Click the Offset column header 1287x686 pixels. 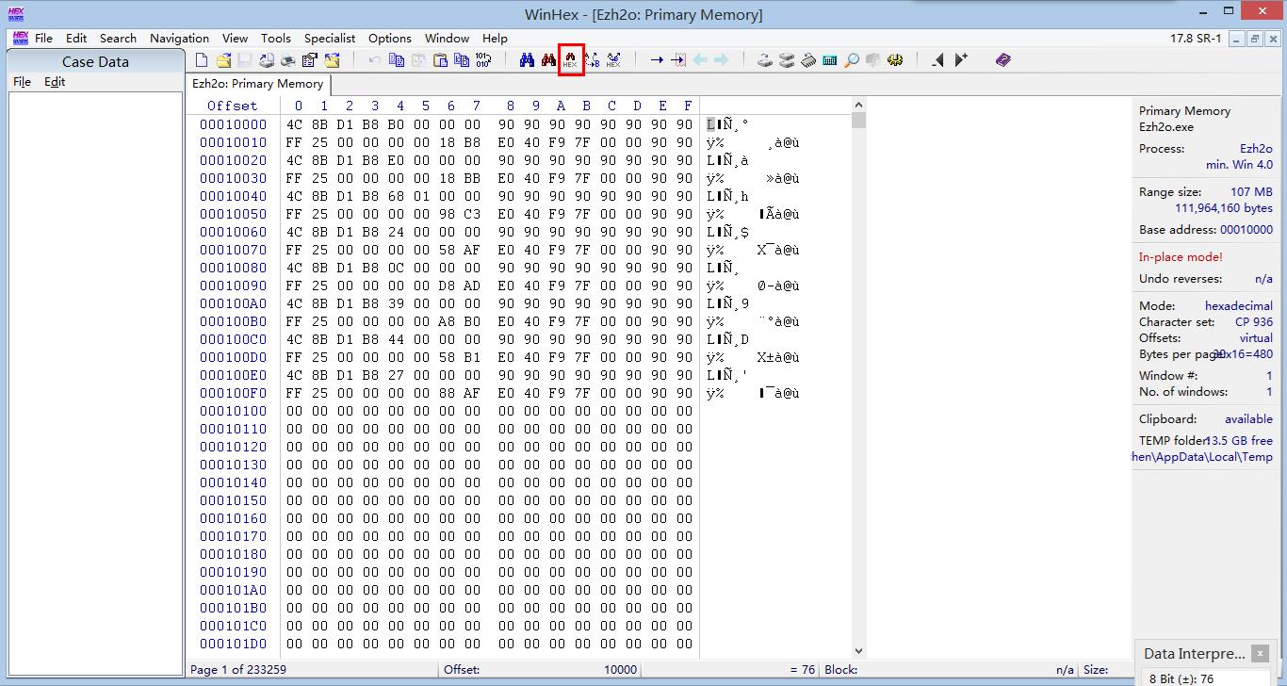click(232, 106)
